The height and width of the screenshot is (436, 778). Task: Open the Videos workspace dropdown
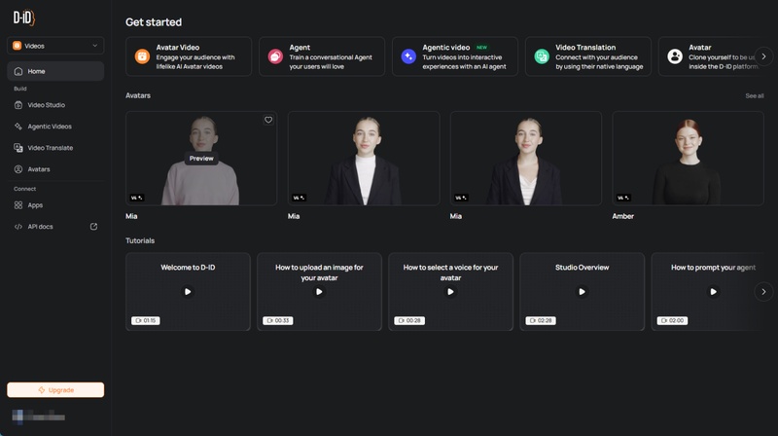click(x=55, y=46)
